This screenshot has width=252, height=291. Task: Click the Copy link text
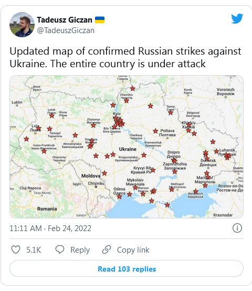tap(133, 250)
